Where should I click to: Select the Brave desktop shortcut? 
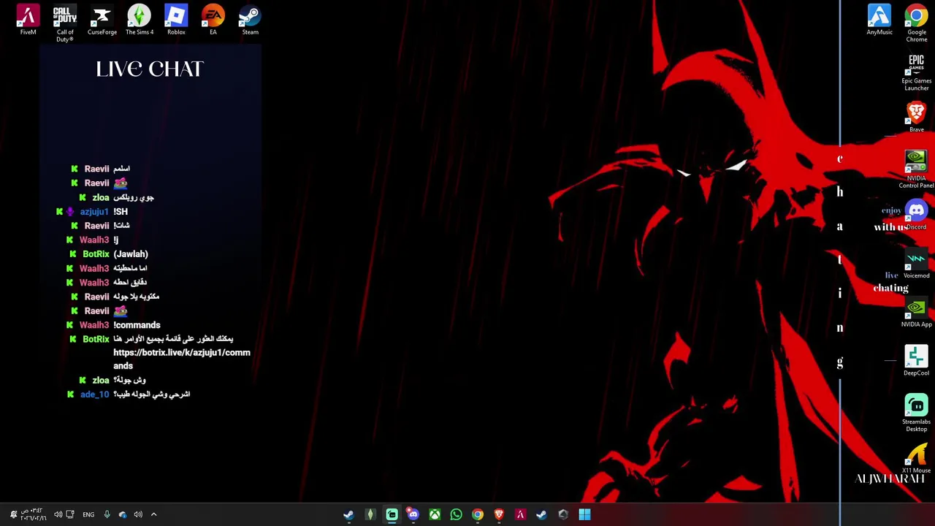pyautogui.click(x=916, y=117)
